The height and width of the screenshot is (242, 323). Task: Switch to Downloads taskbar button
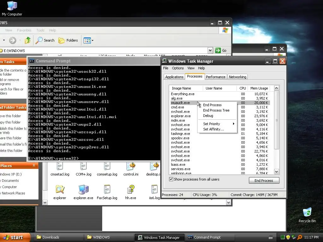pos(59,237)
